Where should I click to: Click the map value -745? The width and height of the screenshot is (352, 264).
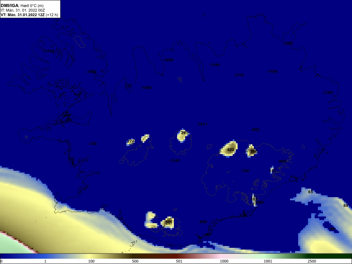(245, 171)
